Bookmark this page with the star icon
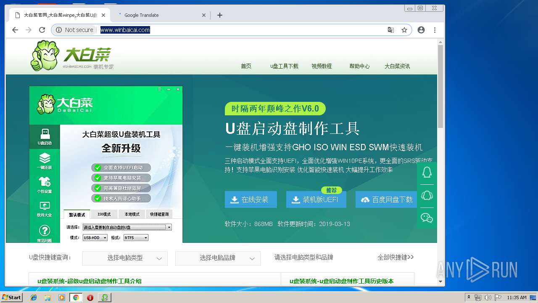538x303 pixels. coord(404,30)
